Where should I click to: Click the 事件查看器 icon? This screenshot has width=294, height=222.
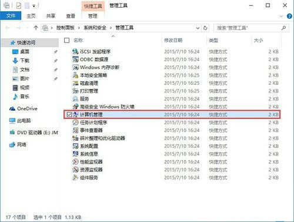click(75, 130)
